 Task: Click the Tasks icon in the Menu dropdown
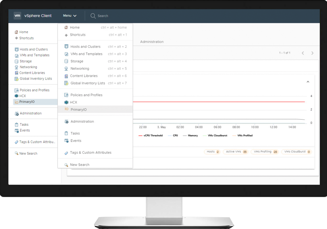66,133
